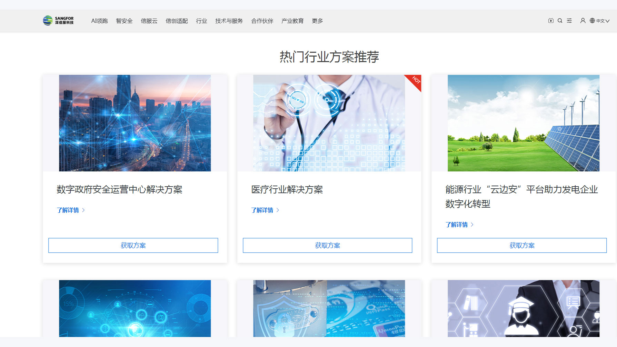Expand the 更多 navigation menu

point(317,21)
